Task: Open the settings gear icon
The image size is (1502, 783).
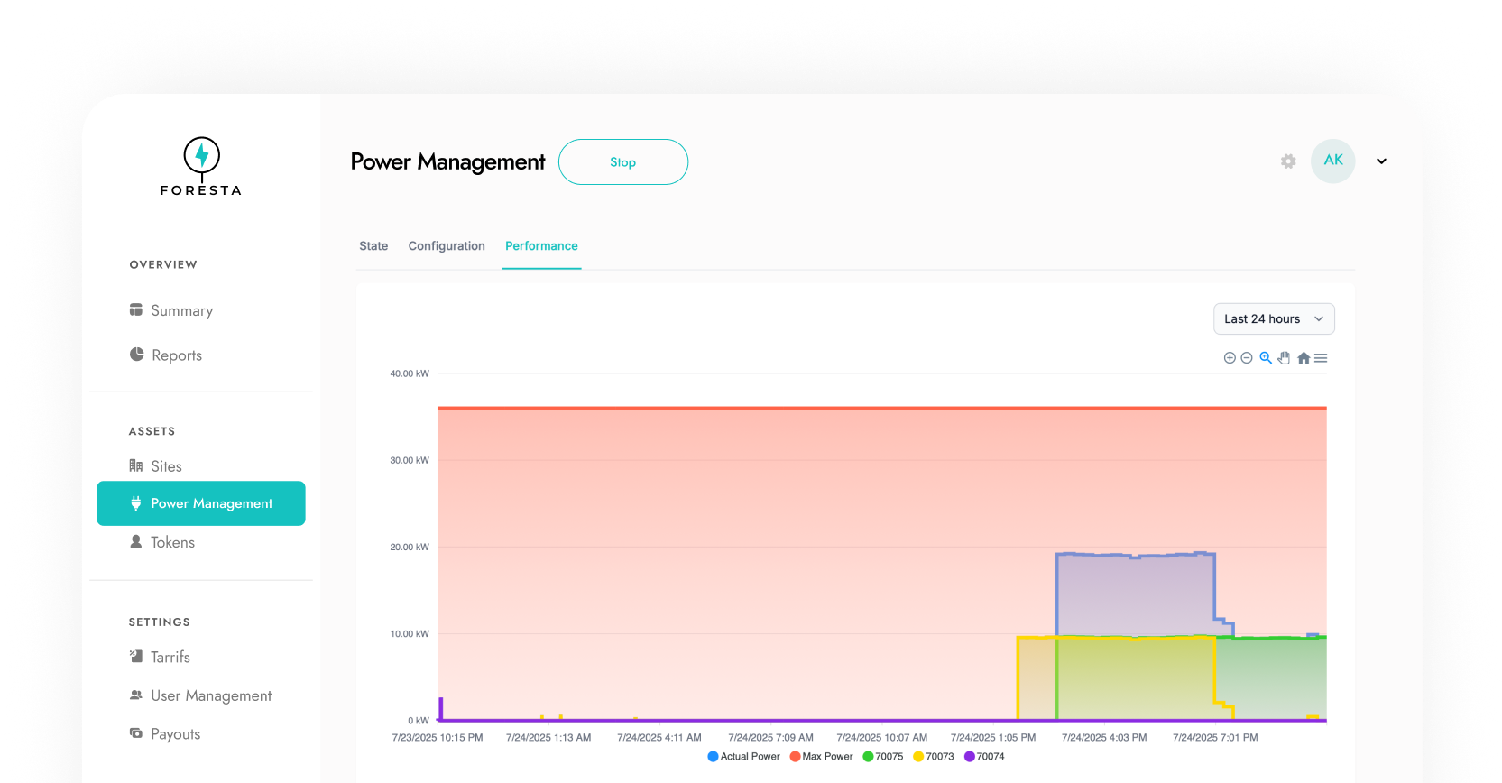Action: coord(1288,161)
